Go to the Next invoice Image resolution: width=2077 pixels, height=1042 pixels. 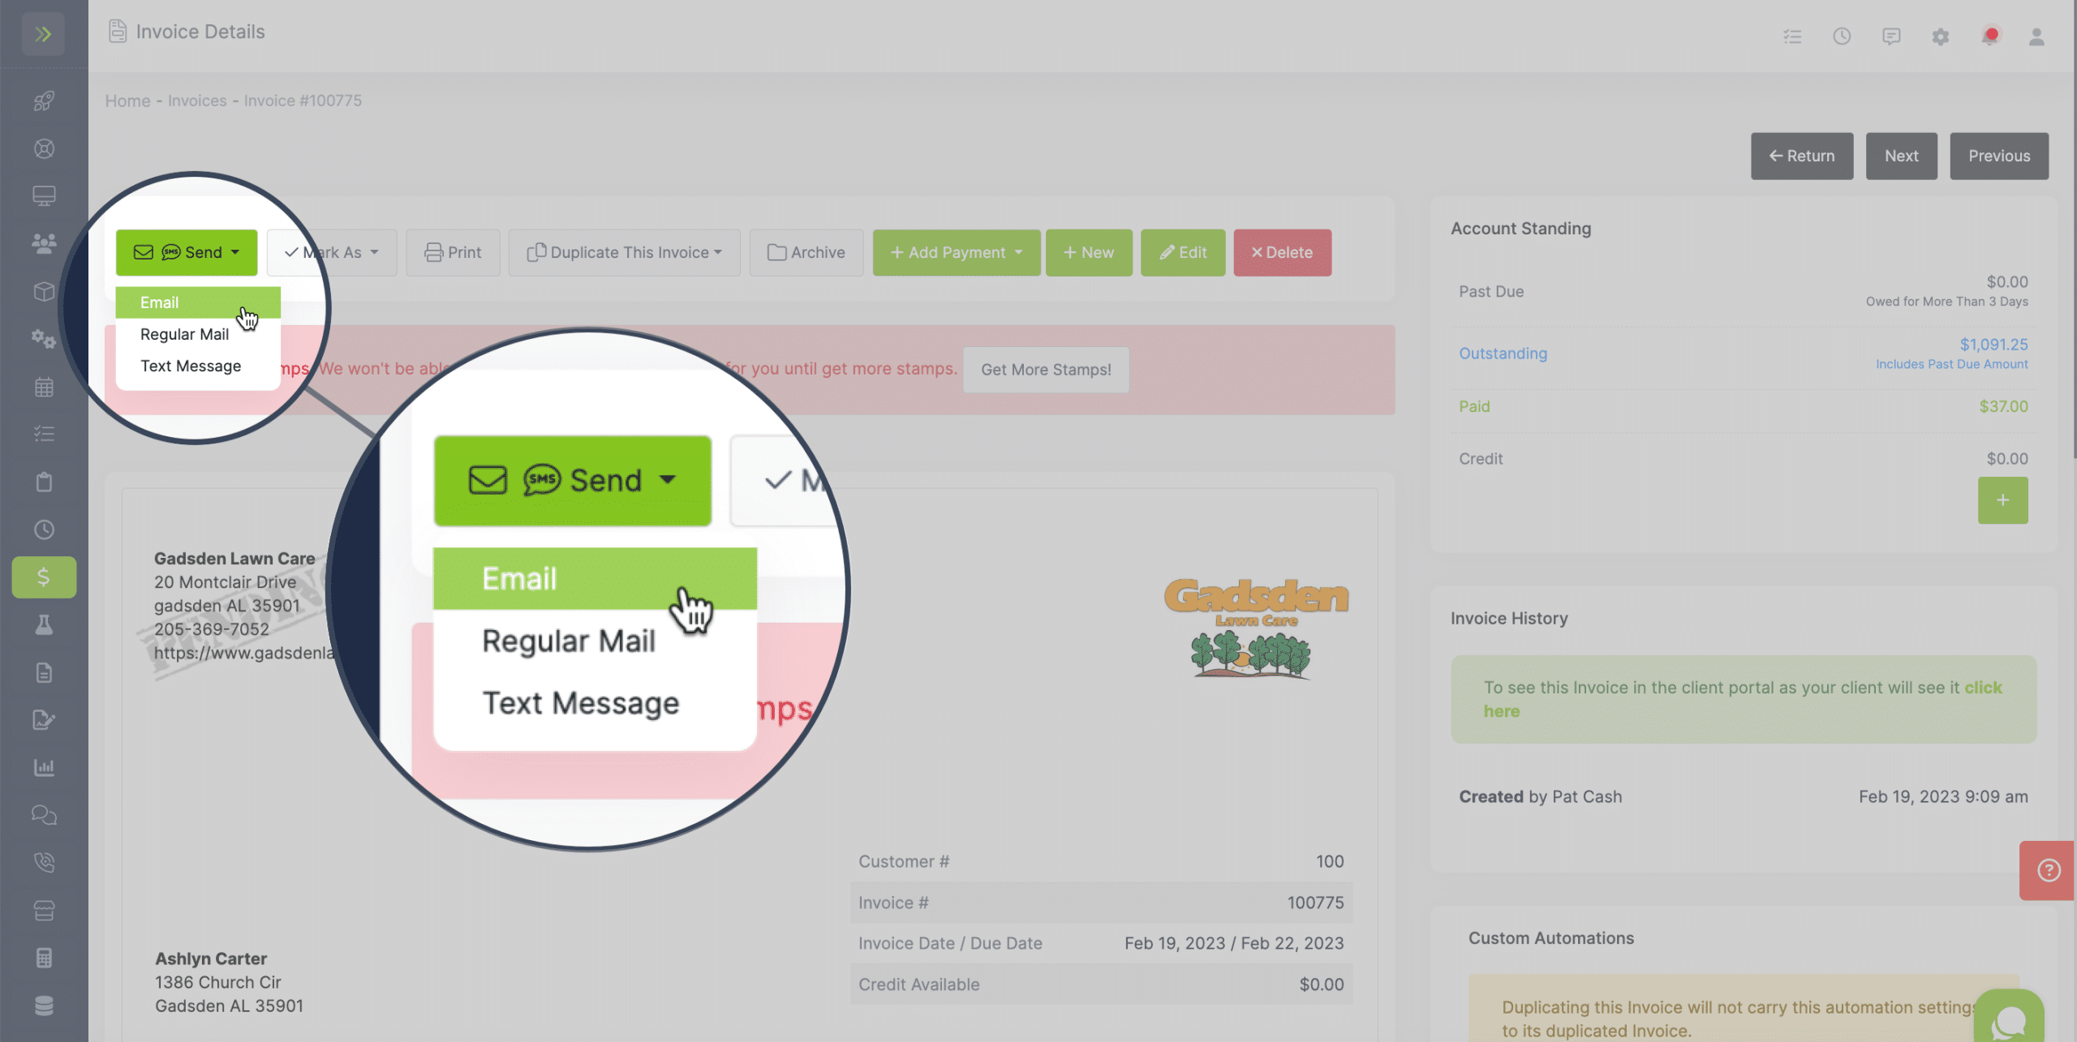click(1901, 156)
